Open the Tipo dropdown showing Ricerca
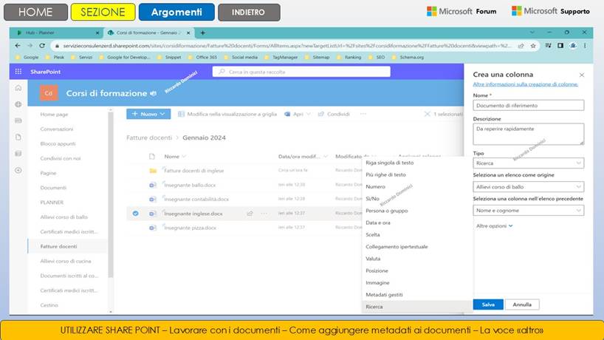Screen dimensions: 604x340 tap(528, 163)
